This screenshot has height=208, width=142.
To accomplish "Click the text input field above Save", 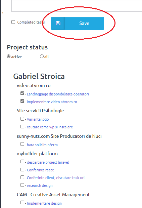I will click(77, 6).
